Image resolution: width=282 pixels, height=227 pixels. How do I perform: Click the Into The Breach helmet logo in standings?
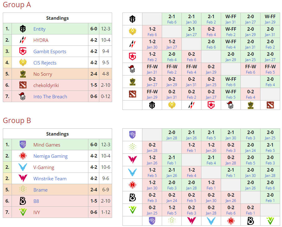(23, 97)
